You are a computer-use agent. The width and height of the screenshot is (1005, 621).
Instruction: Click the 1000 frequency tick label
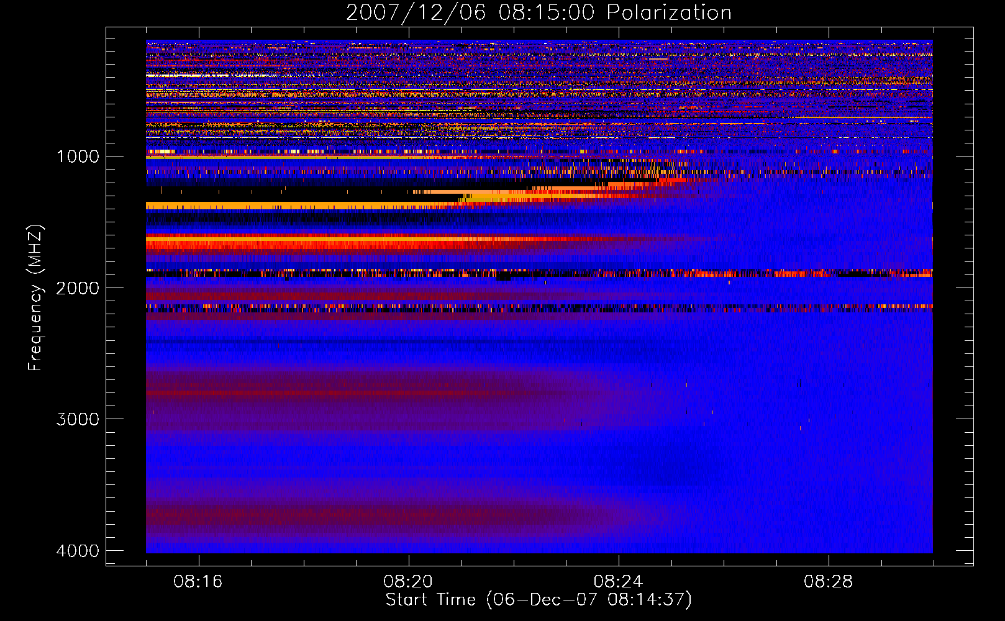pos(78,156)
